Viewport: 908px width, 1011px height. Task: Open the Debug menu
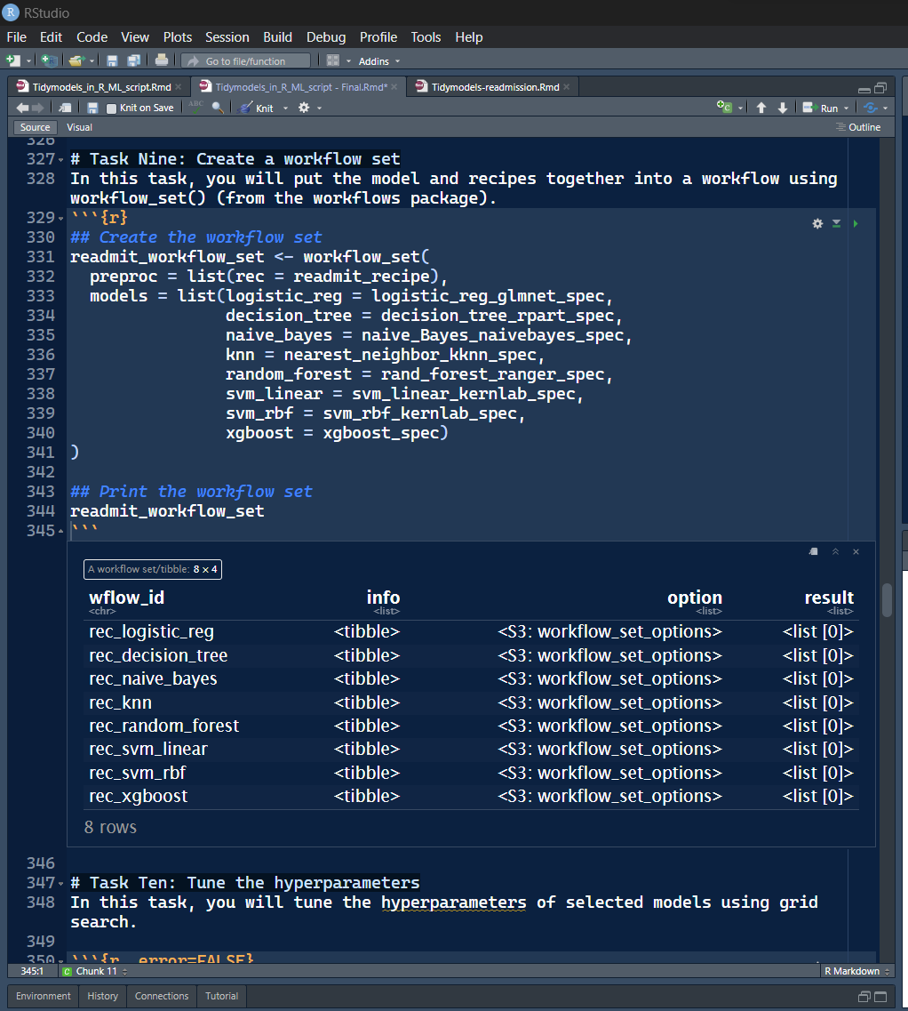326,37
